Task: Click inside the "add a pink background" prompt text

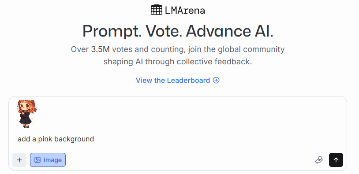Action: [x=56, y=139]
